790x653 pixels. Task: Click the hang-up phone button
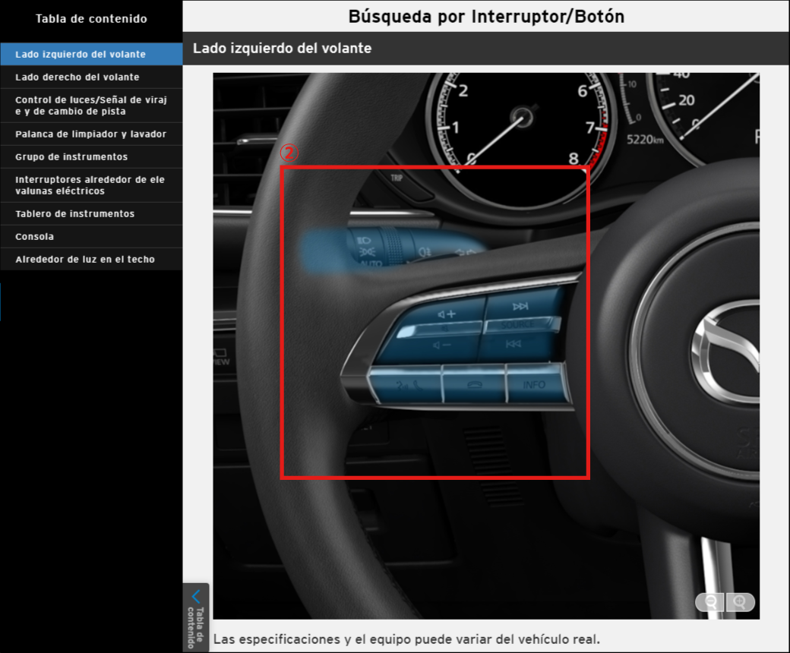pyautogui.click(x=474, y=385)
